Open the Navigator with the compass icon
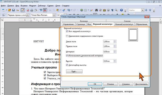The width and height of the screenshot is (162, 95). 100,10
